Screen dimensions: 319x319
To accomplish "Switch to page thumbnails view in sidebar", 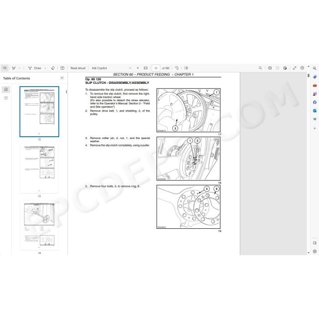I will pos(6,89).
